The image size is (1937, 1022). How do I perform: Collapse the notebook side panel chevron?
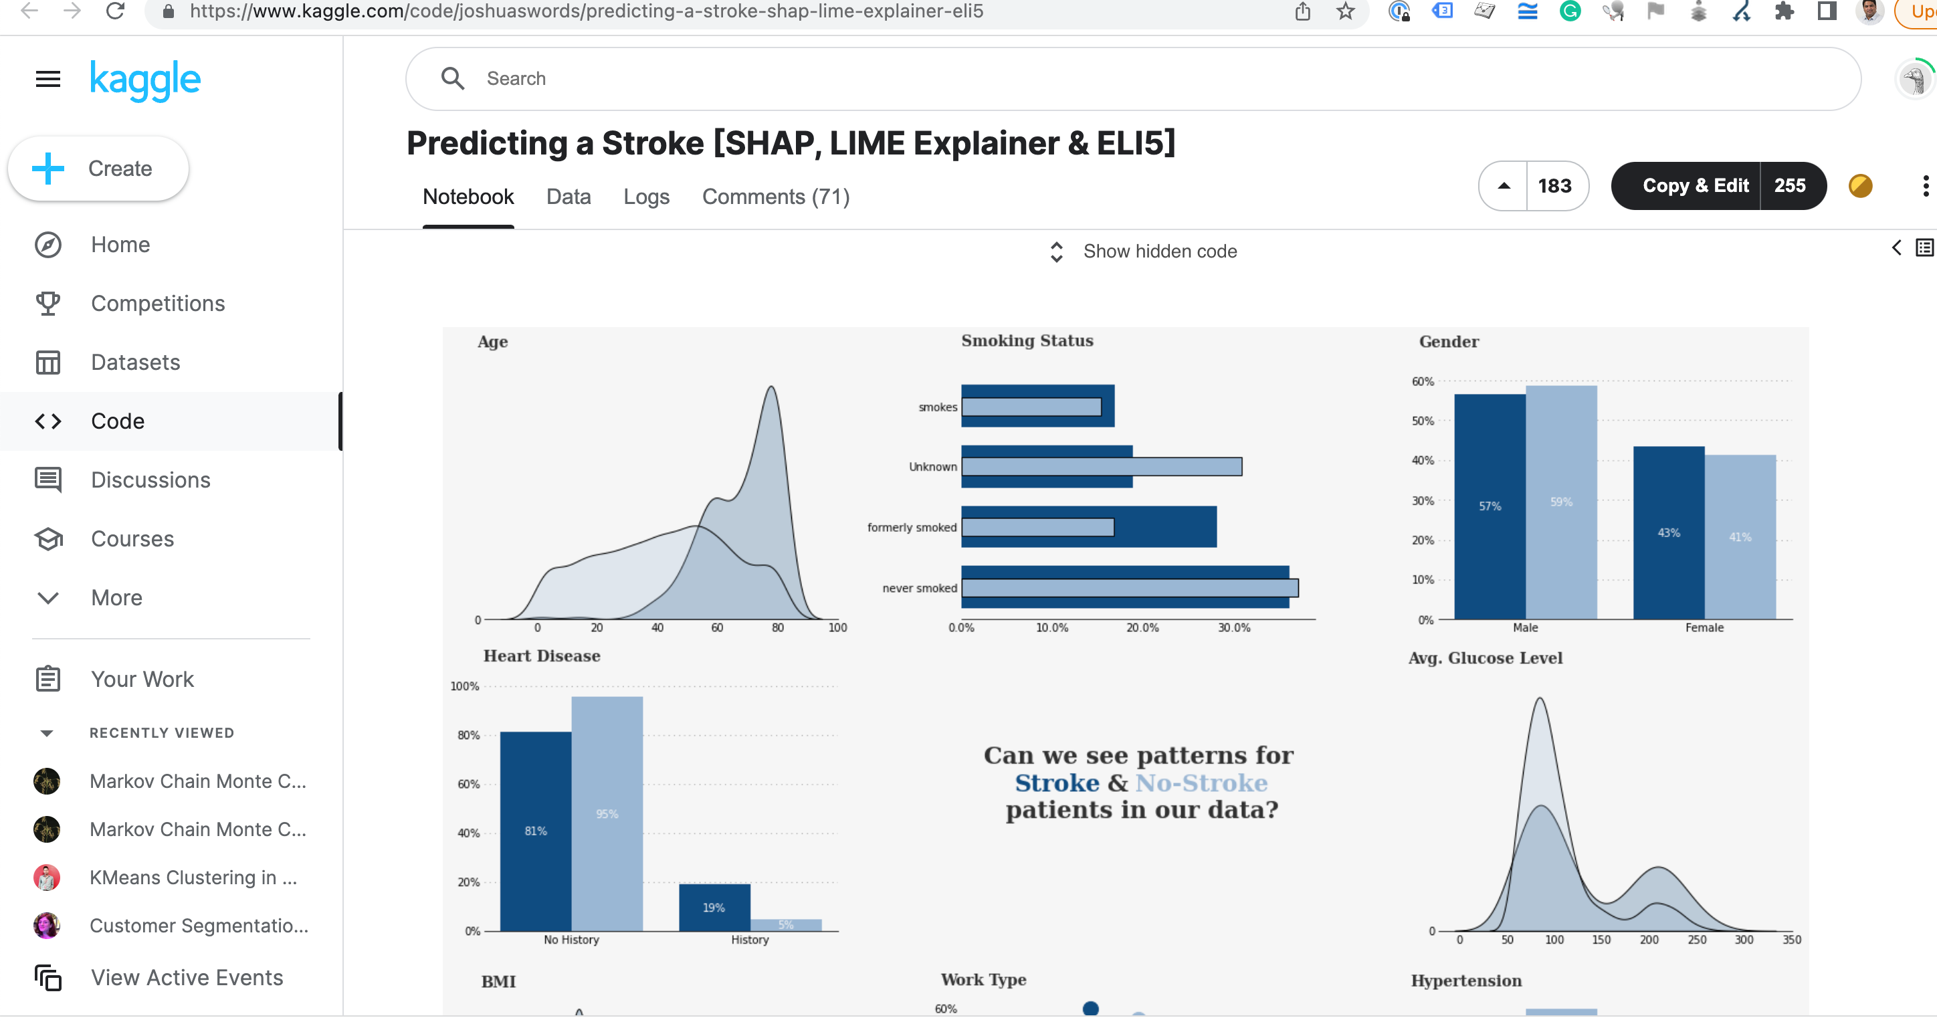pyautogui.click(x=1896, y=247)
